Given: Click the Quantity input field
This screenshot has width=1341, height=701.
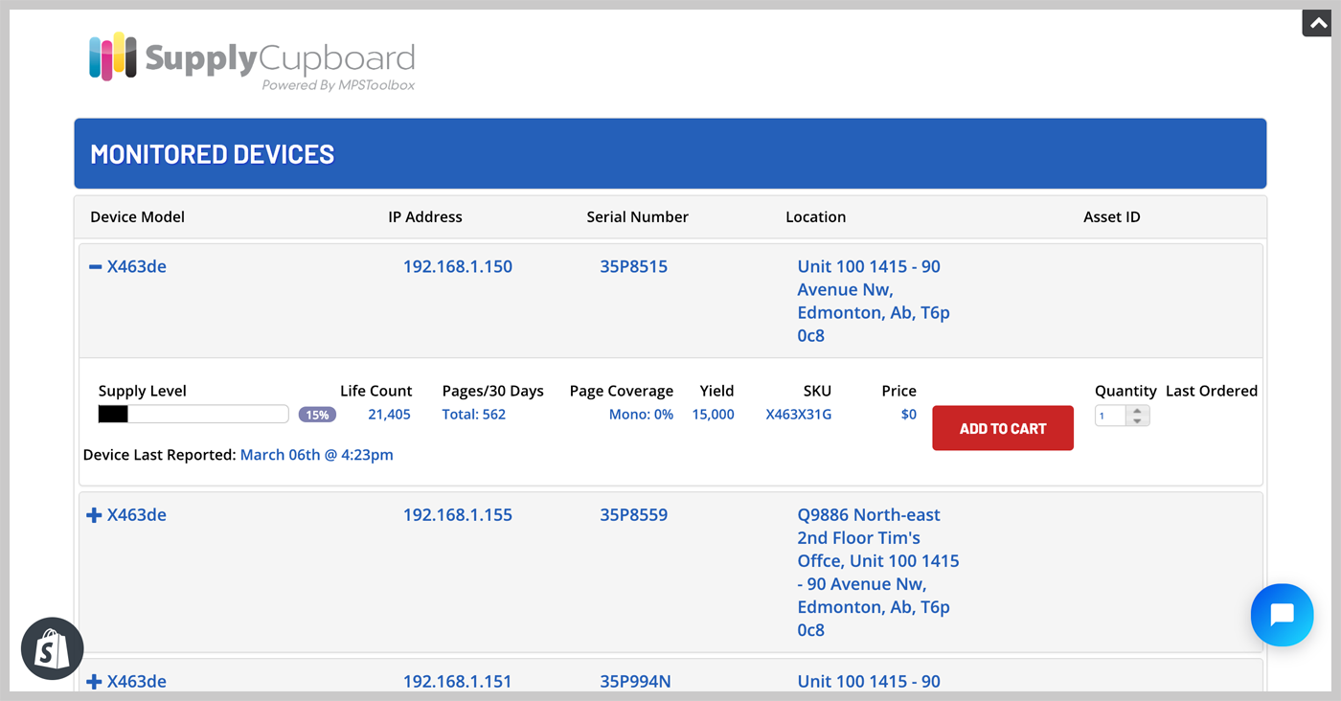Looking at the screenshot, I should [1111, 416].
